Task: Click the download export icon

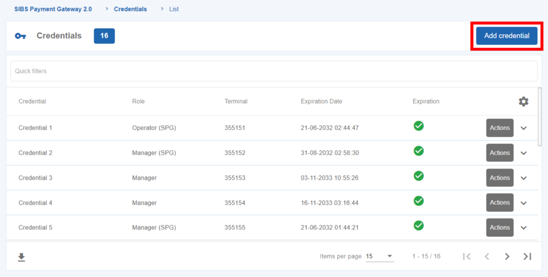Action: (21, 257)
